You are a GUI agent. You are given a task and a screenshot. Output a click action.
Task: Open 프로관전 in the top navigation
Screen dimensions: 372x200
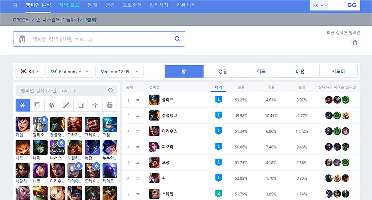click(132, 5)
